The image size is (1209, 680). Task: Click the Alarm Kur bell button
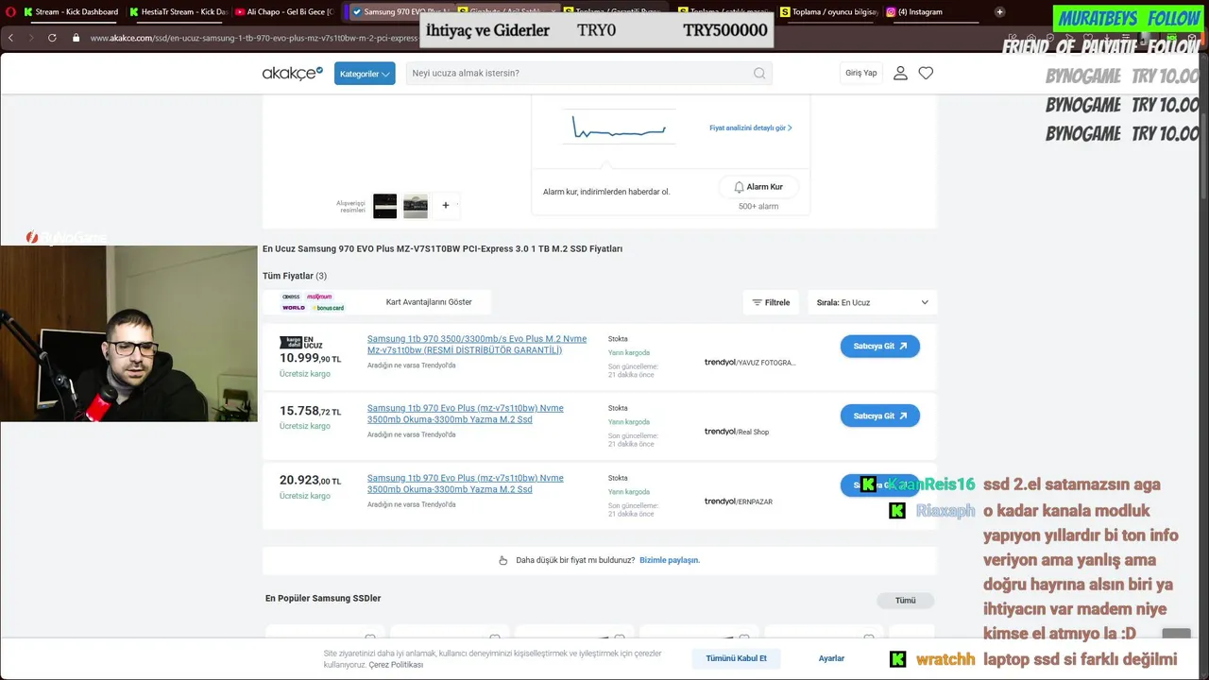coord(758,187)
